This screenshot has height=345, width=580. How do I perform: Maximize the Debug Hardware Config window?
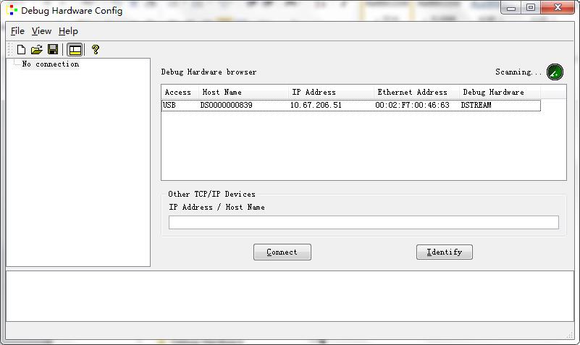[x=531, y=8]
